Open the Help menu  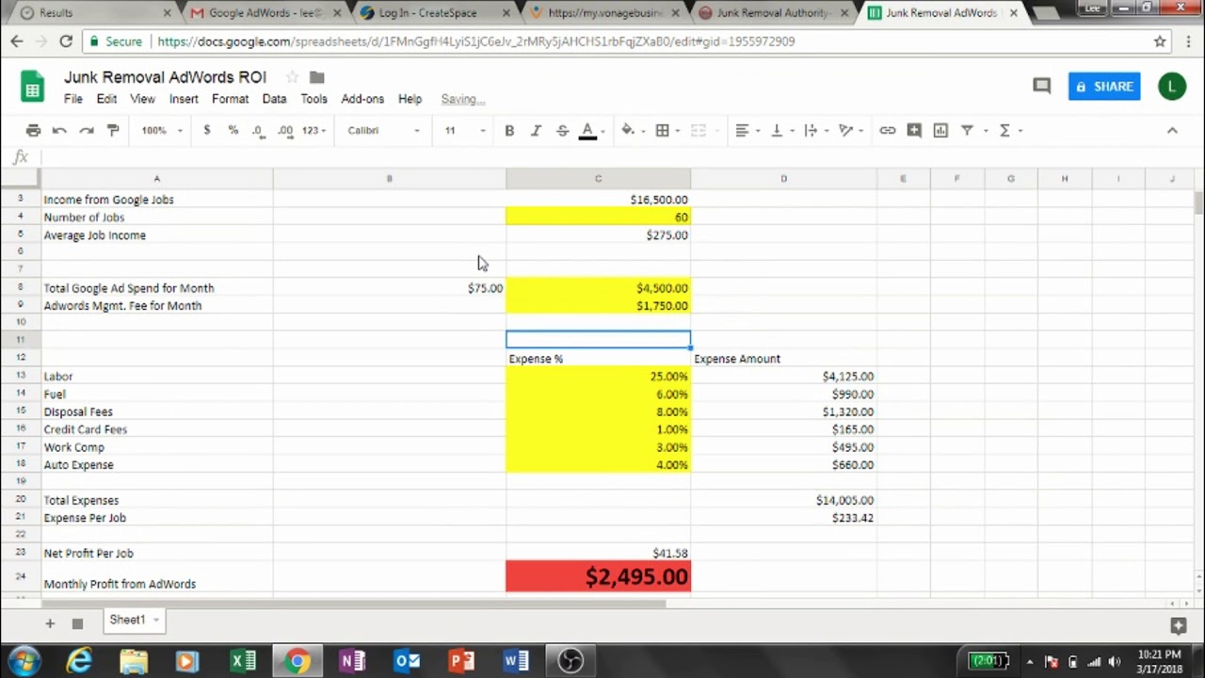click(410, 99)
